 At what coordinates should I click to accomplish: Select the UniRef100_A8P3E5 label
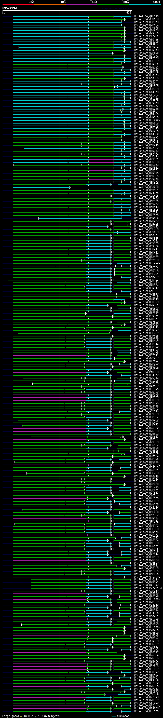click(146, 325)
